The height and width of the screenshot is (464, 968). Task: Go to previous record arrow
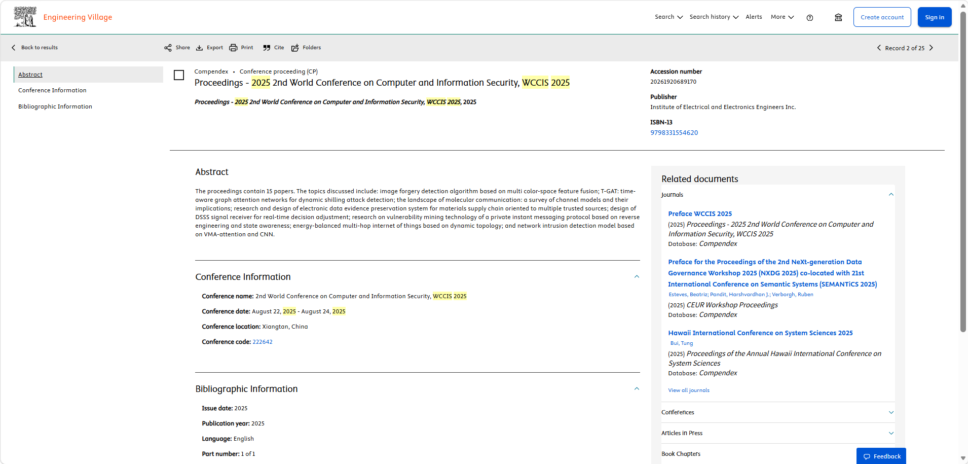[879, 48]
